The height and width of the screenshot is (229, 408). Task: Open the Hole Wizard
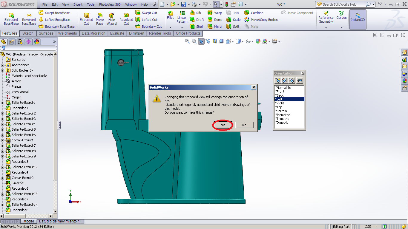112,19
